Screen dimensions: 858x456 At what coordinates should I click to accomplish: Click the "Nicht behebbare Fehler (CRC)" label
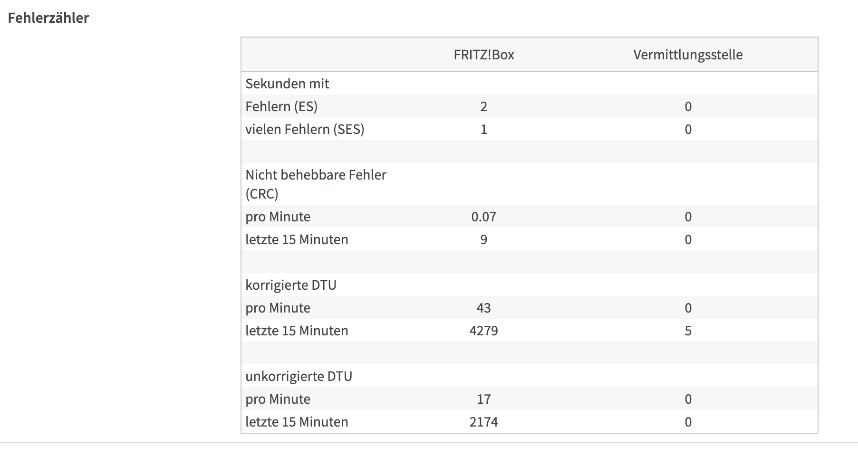(316, 184)
